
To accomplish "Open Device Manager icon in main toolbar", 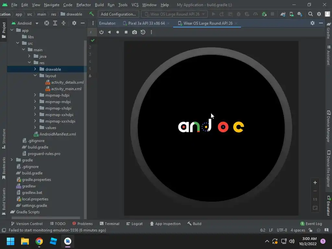I will pos(291,14).
